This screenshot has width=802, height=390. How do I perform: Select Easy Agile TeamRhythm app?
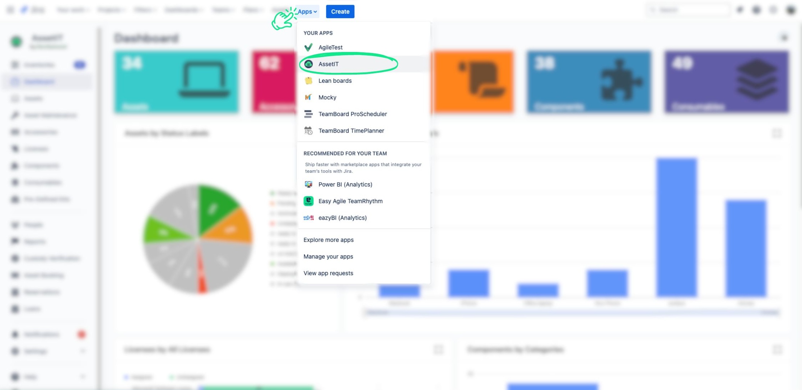pos(350,201)
